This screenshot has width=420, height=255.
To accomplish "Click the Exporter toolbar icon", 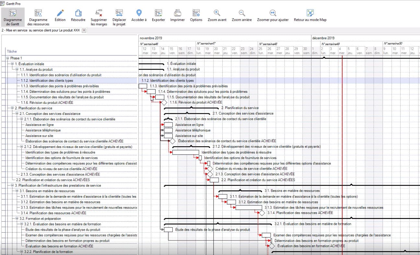I will pyautogui.click(x=158, y=15).
